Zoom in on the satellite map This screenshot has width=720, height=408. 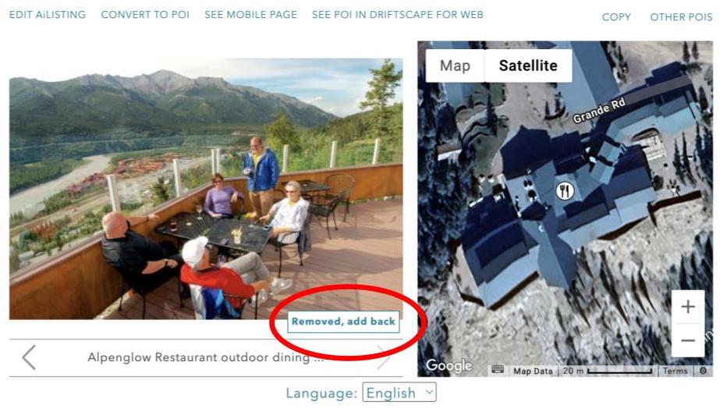(687, 307)
